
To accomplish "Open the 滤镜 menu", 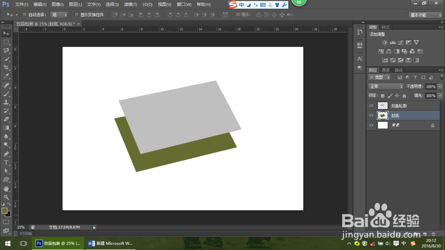I will [x=130, y=4].
